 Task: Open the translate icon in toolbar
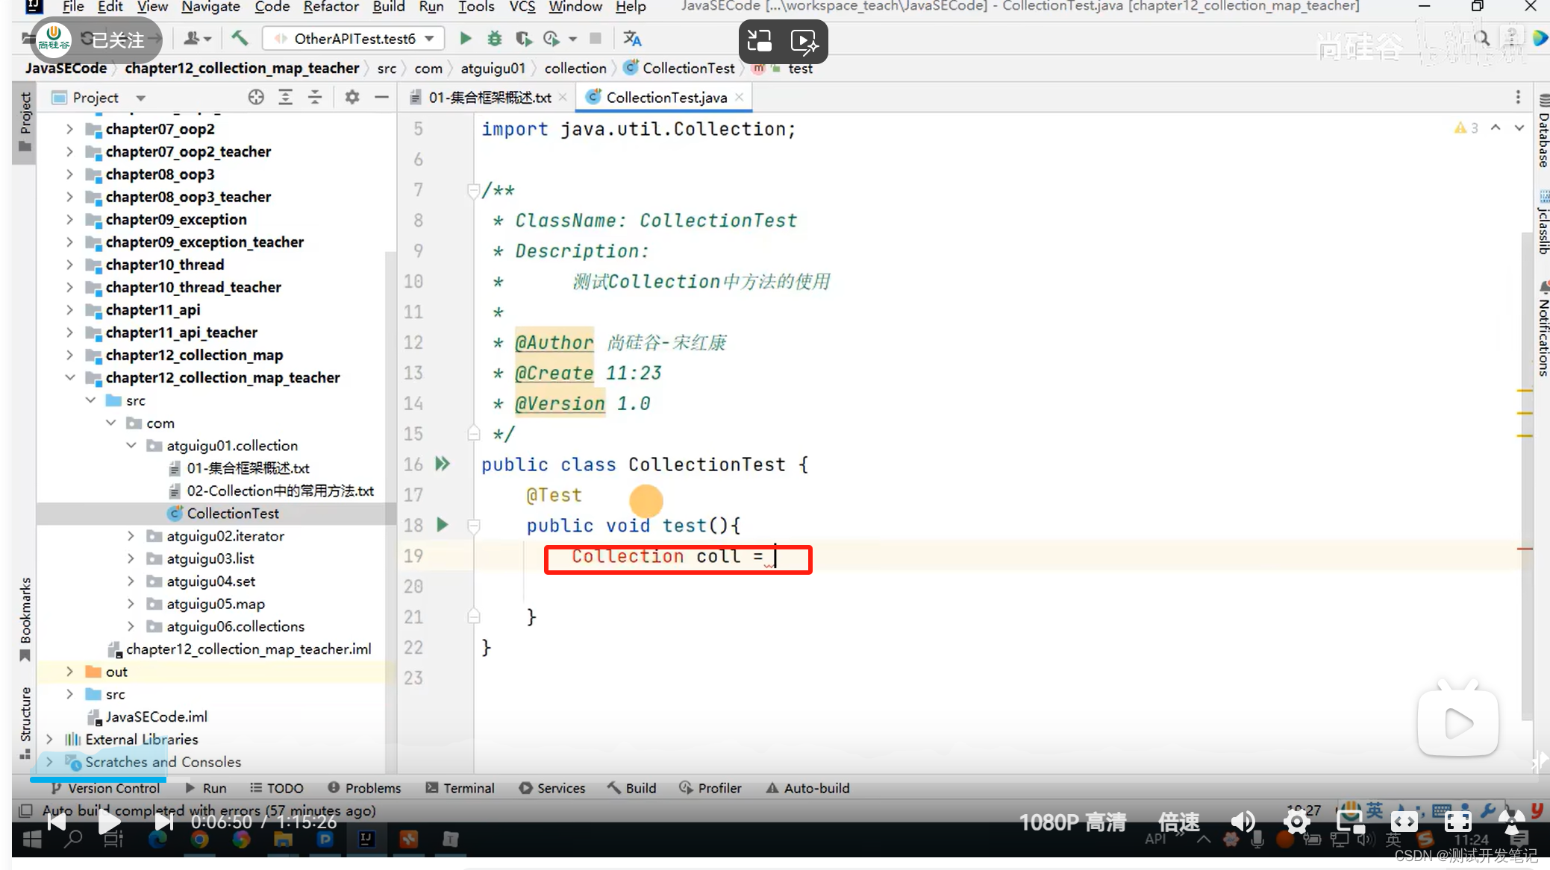[632, 38]
